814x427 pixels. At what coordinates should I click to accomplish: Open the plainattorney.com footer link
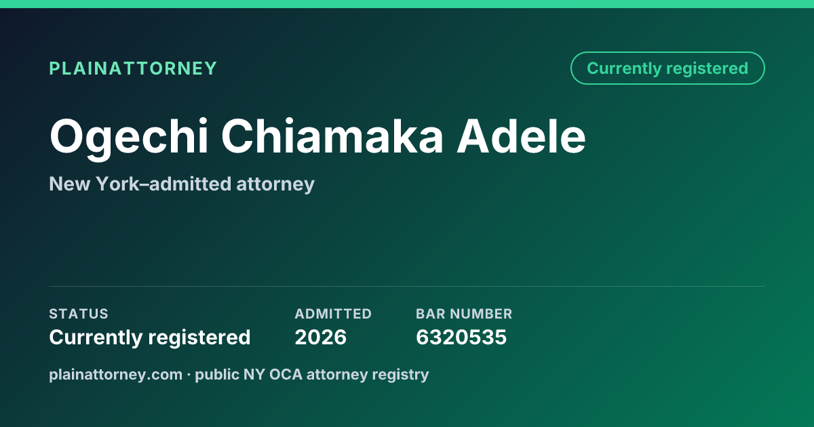[x=116, y=374]
